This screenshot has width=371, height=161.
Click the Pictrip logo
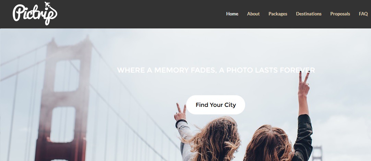[x=35, y=13]
